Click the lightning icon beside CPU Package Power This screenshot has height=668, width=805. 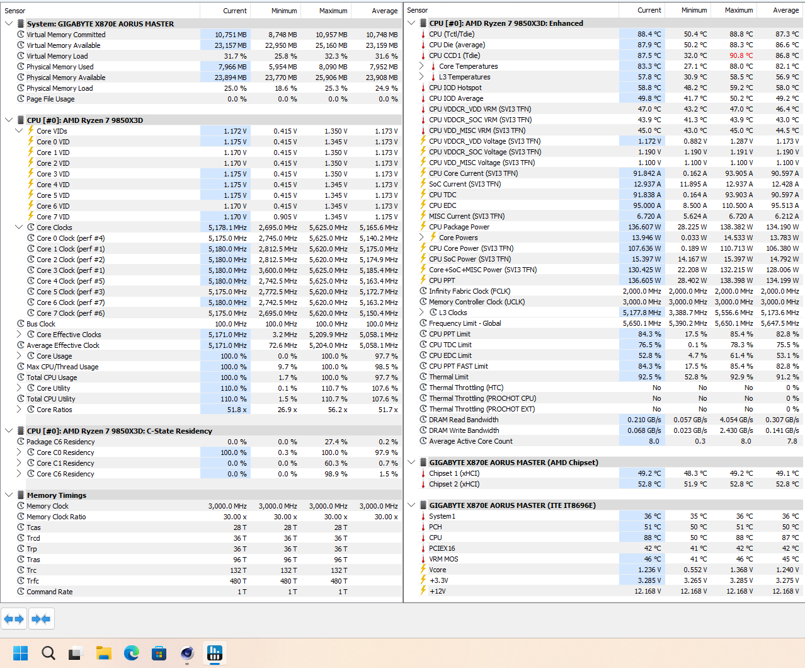423,227
